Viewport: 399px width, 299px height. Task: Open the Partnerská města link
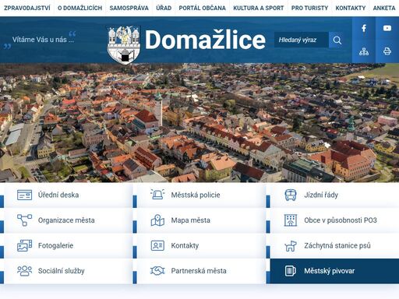(x=199, y=271)
